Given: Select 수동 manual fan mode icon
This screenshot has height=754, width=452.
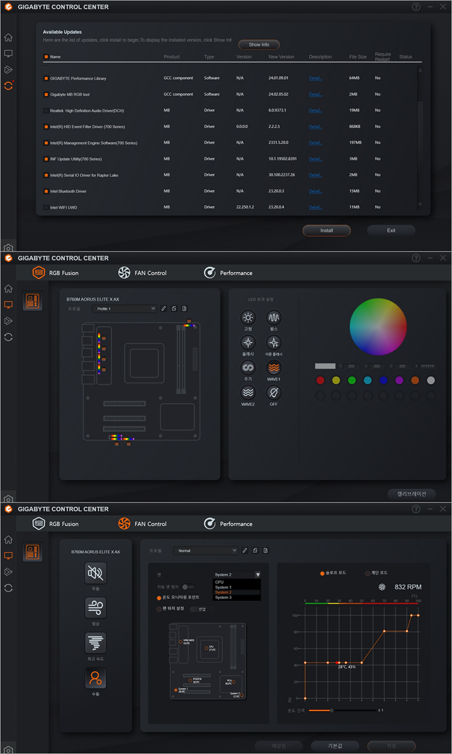Looking at the screenshot, I should click(x=95, y=678).
